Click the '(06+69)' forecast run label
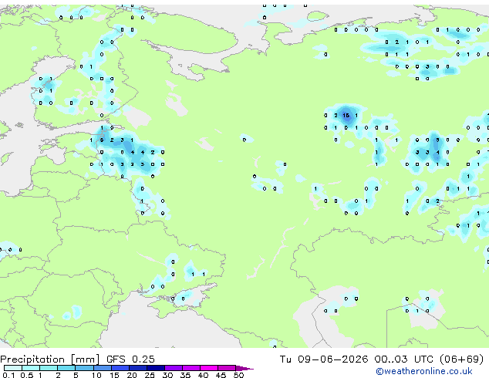The width and height of the screenshot is (489, 378). click(x=461, y=359)
